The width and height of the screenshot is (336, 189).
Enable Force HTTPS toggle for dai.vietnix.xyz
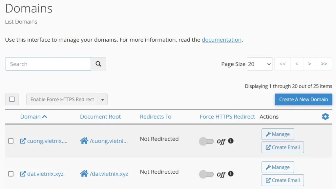206,174
